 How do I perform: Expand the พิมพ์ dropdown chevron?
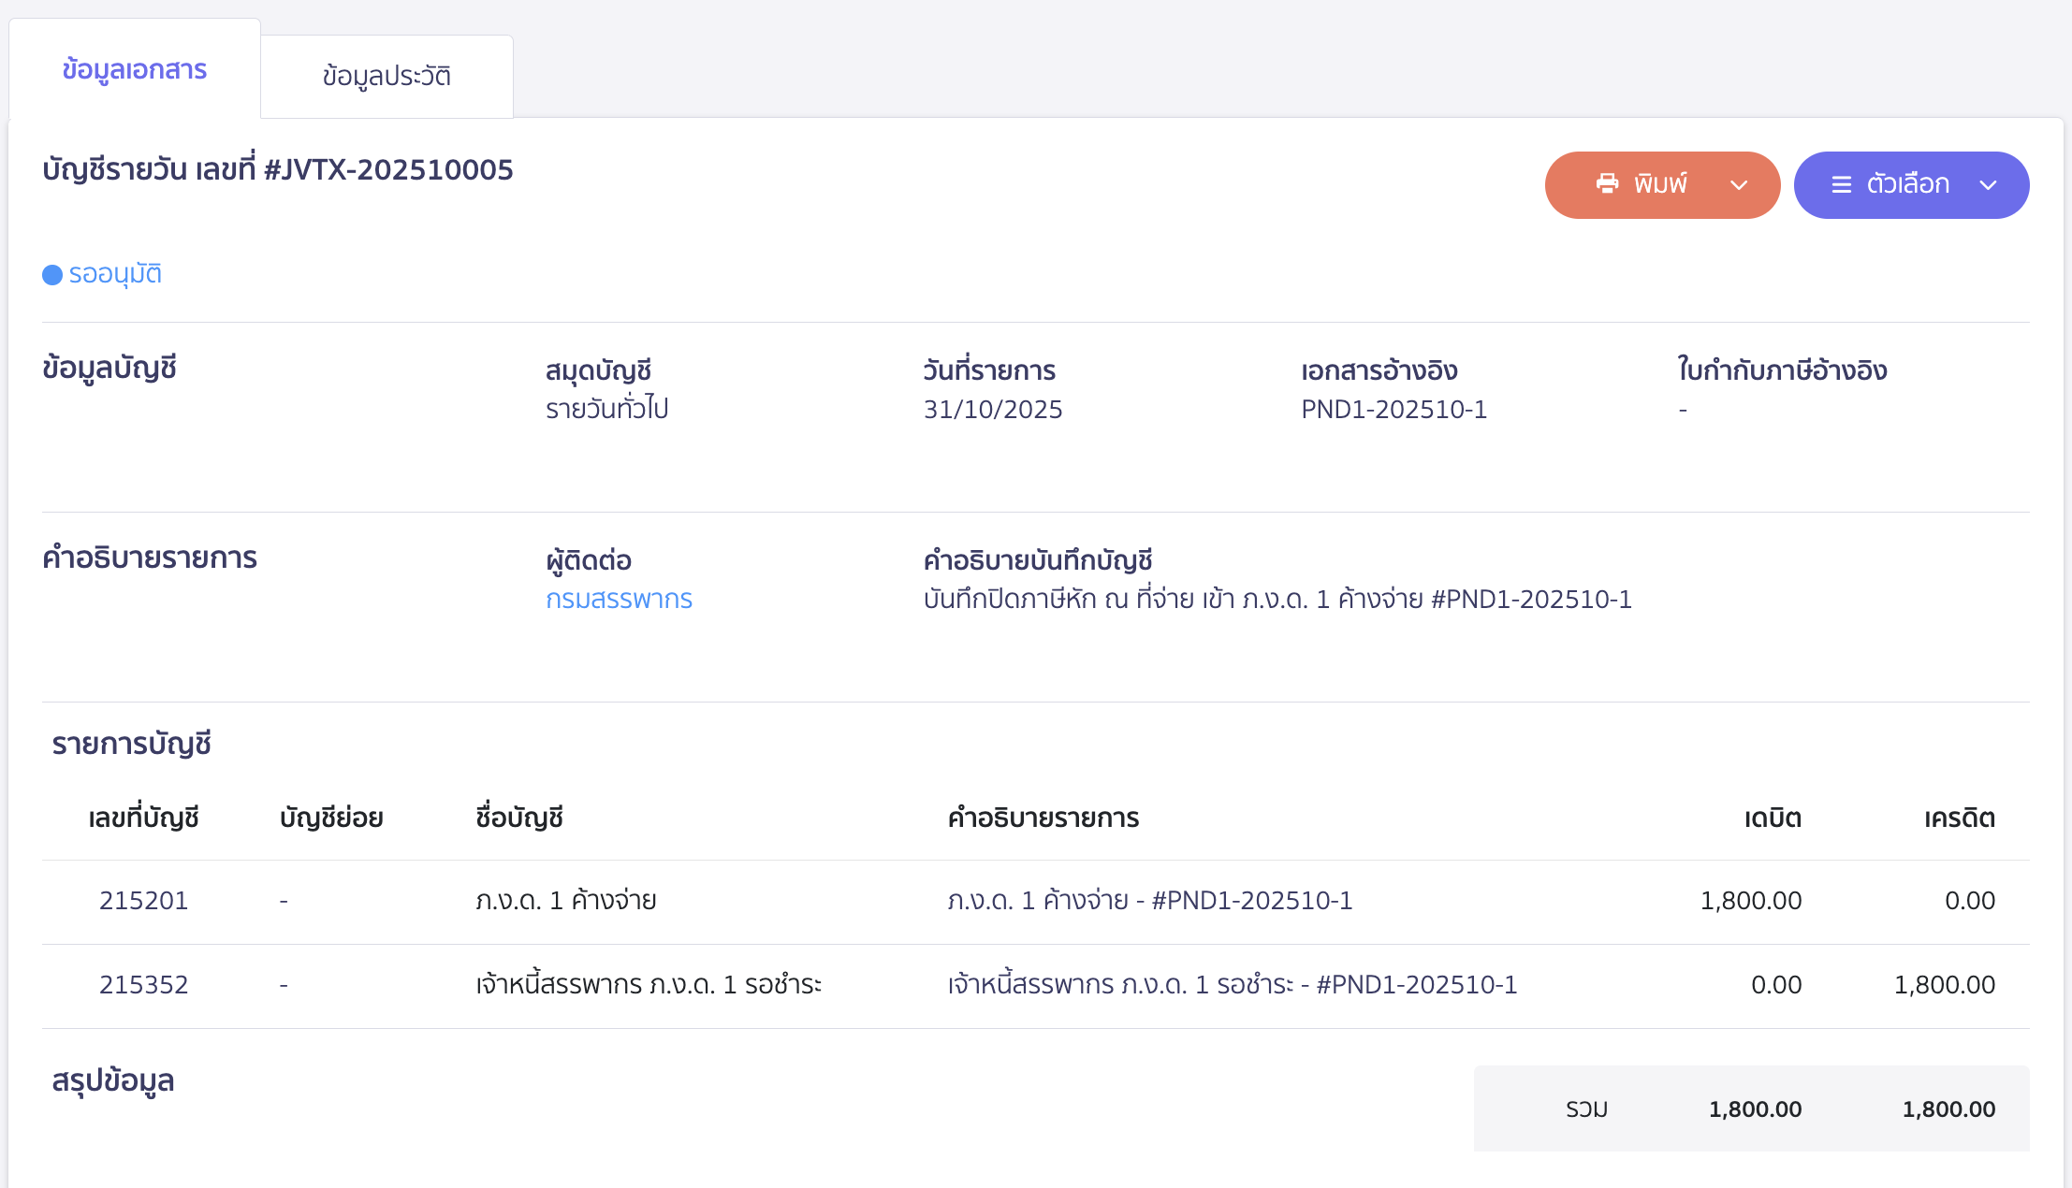(1739, 184)
